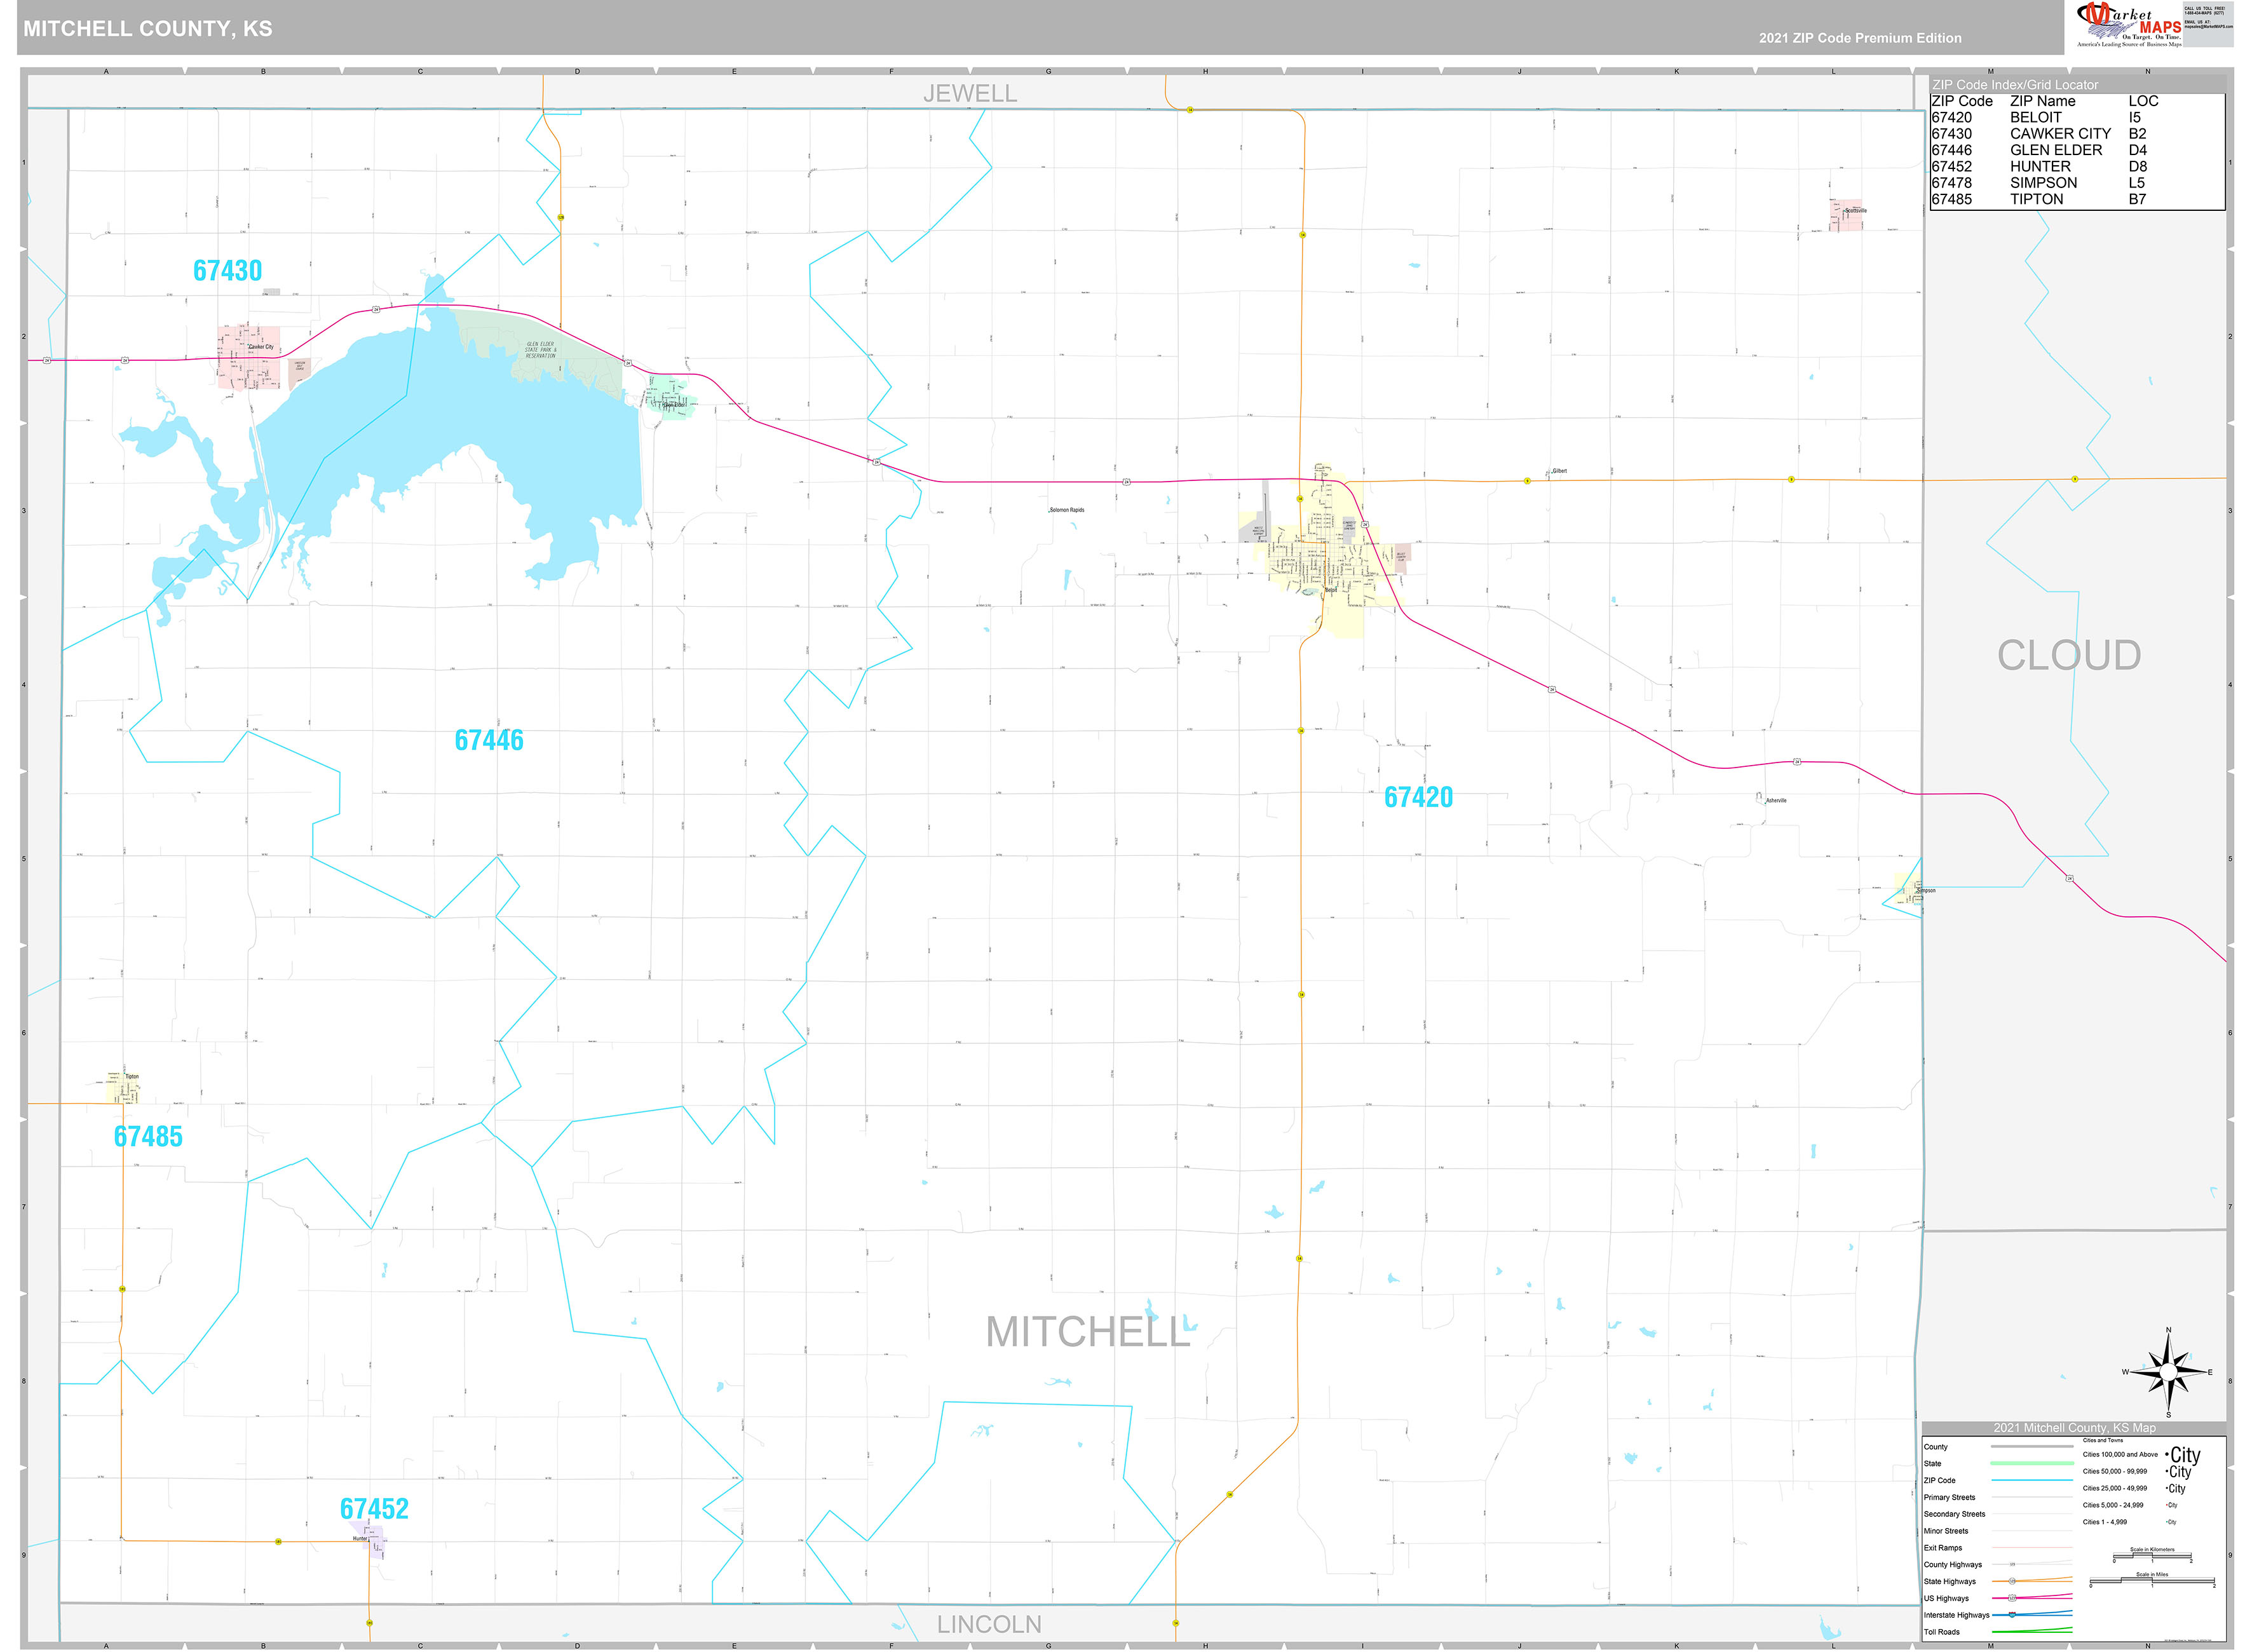2245x1652 pixels.
Task: Click the green city dot for Cities 1-4,999
Action: [x=2166, y=1522]
